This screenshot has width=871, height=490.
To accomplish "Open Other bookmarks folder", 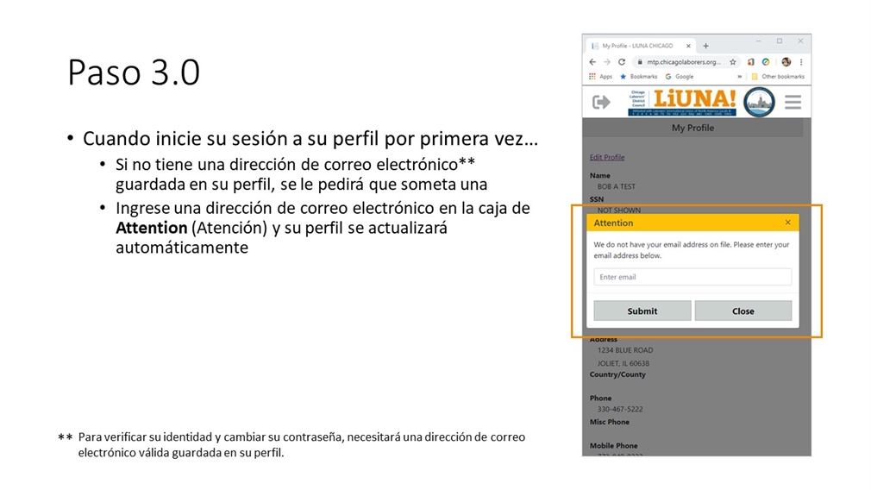I will pyautogui.click(x=778, y=77).
